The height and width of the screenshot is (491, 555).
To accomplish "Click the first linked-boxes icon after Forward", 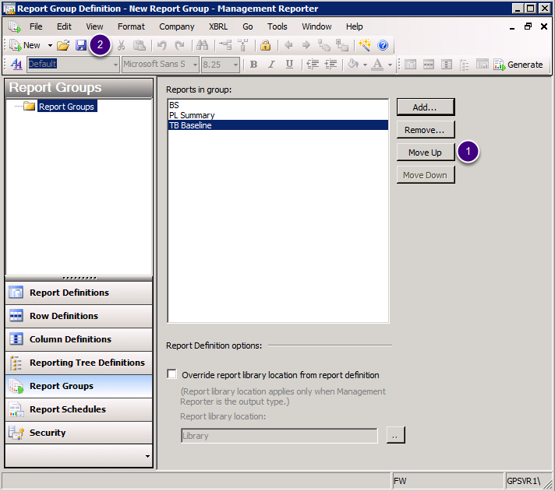I will click(x=323, y=45).
